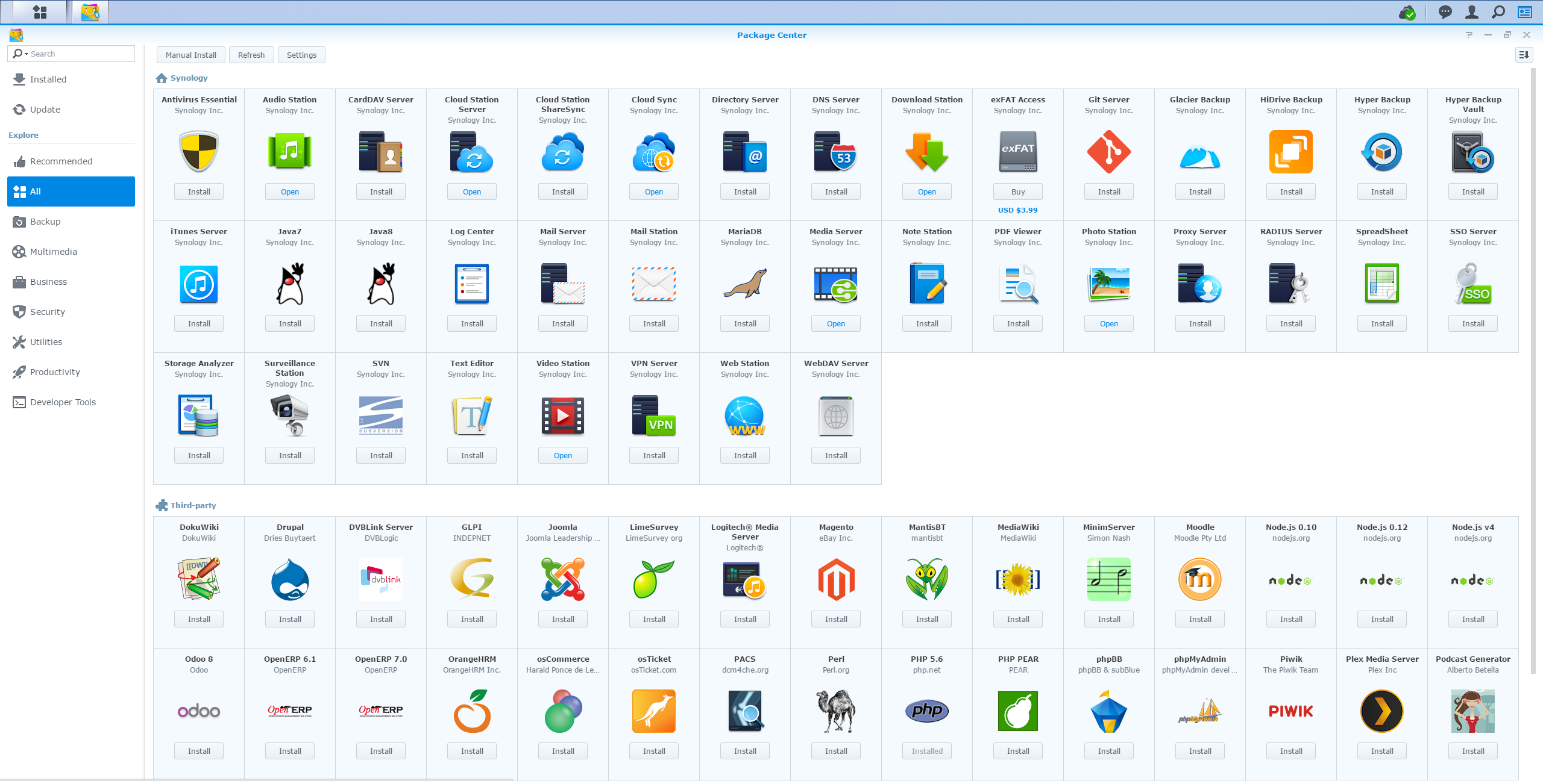Open the user account icon

coord(1472,11)
